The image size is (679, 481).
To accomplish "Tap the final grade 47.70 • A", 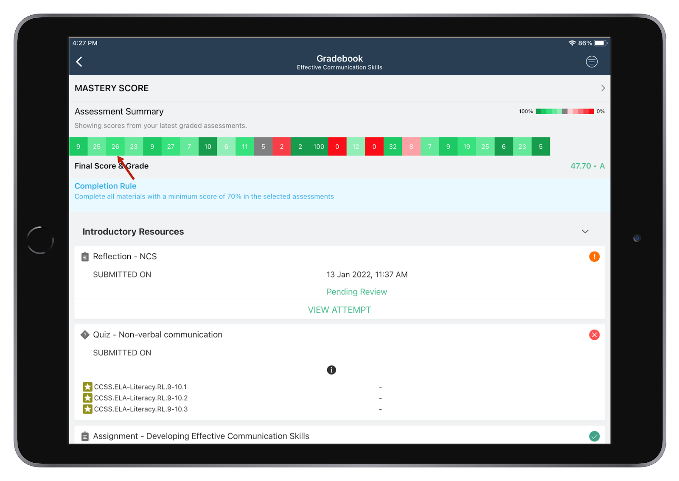I will tap(587, 166).
